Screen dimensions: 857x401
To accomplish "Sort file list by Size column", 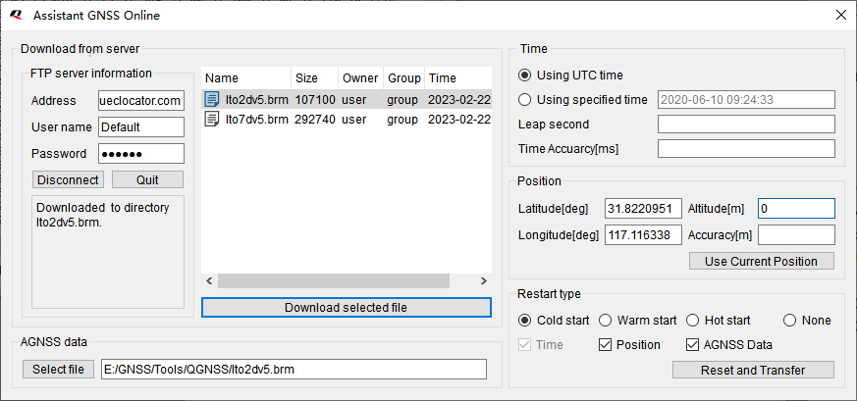I will click(x=314, y=78).
